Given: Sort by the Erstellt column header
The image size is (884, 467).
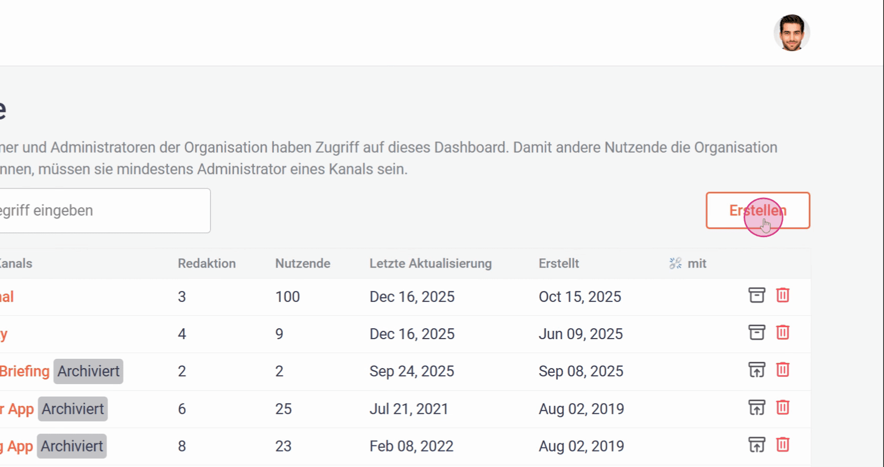Looking at the screenshot, I should click(x=559, y=264).
